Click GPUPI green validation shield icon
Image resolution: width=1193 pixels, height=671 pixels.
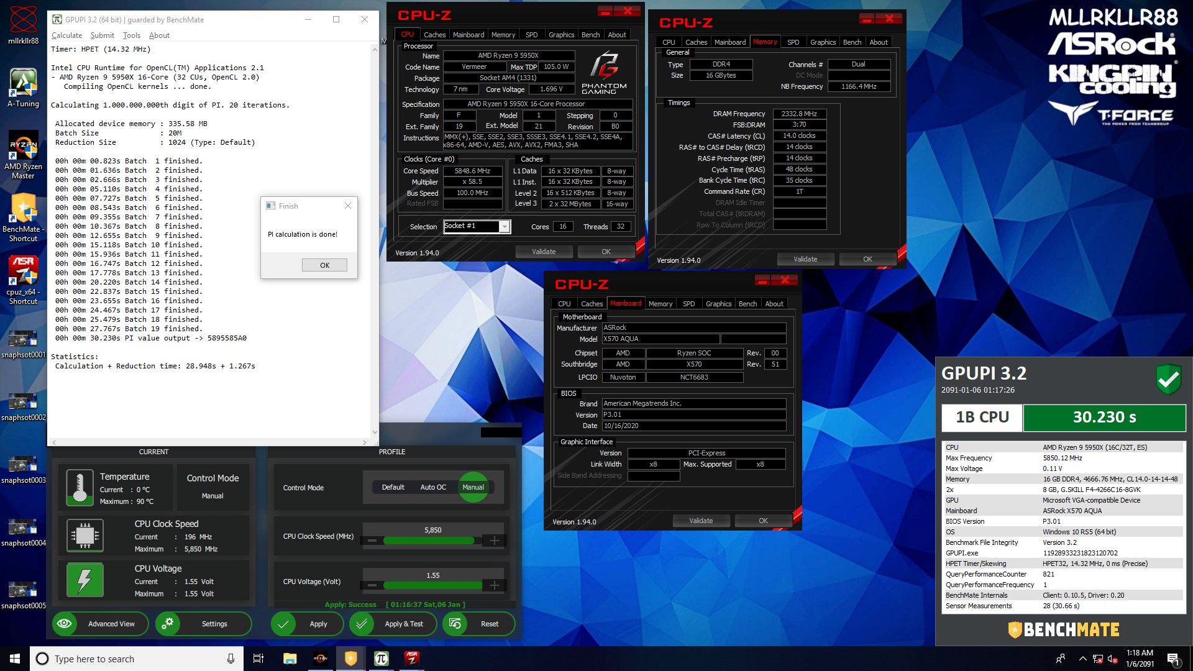click(x=1168, y=379)
